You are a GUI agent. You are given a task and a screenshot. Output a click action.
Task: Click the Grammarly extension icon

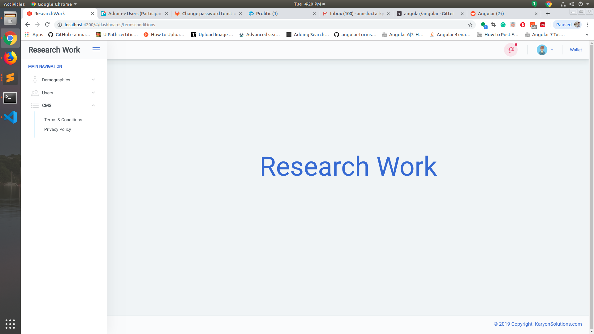[x=503, y=25]
